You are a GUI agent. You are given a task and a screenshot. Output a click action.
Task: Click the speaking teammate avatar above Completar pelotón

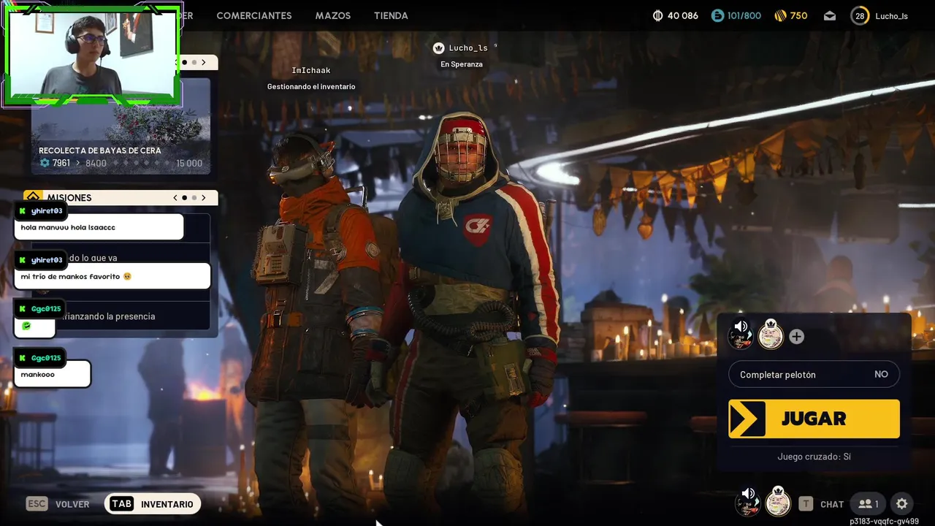(x=741, y=335)
